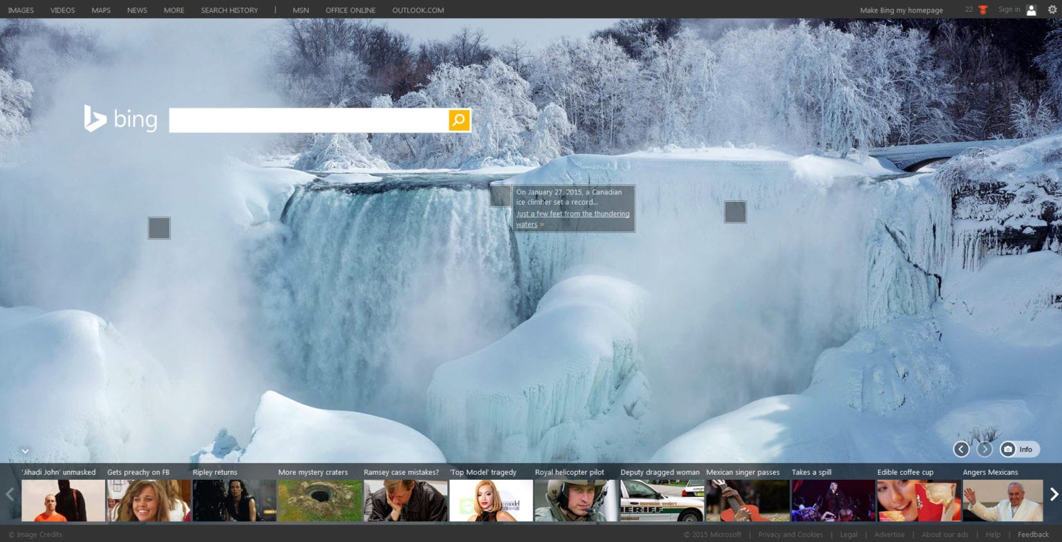Viewport: 1062px width, 542px height.
Task: View the previous background image arrow
Action: pos(961,449)
